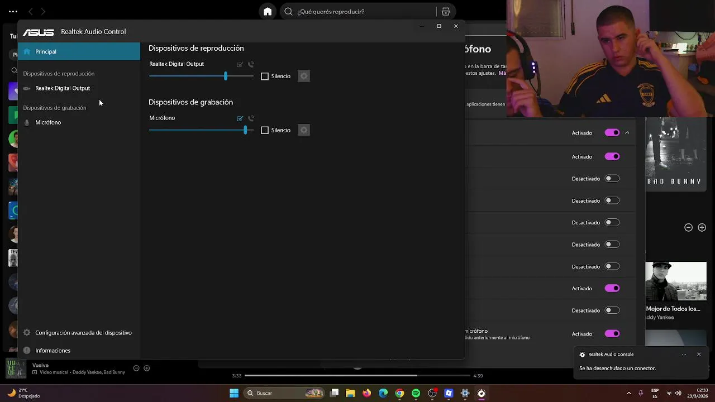The image size is (715, 402).
Task: Toggle the Activado switch beside the chevron
Action: tap(612, 133)
